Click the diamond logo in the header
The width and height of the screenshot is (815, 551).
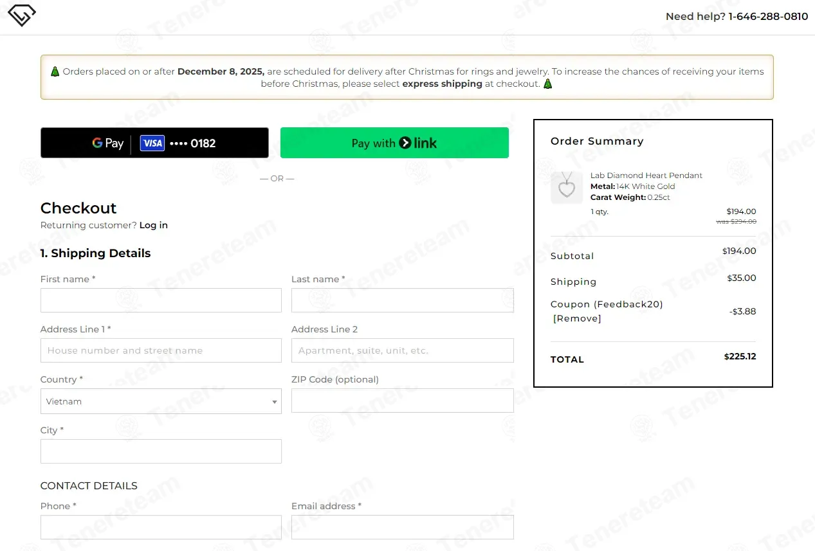(21, 15)
